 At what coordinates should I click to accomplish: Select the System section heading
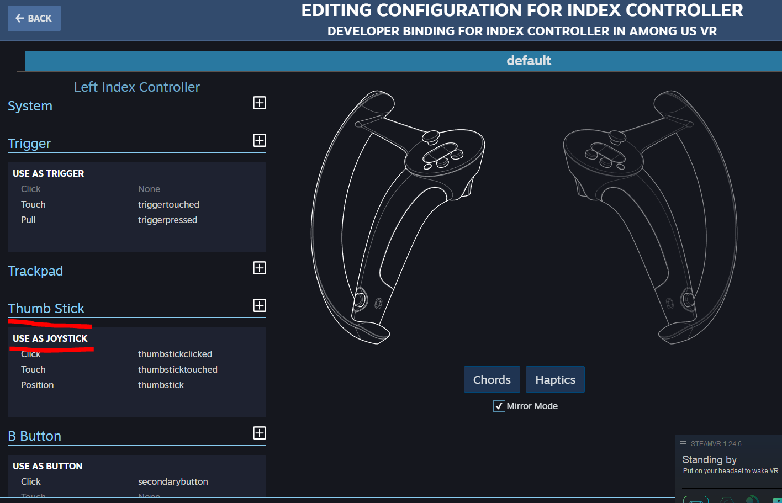pyautogui.click(x=30, y=106)
